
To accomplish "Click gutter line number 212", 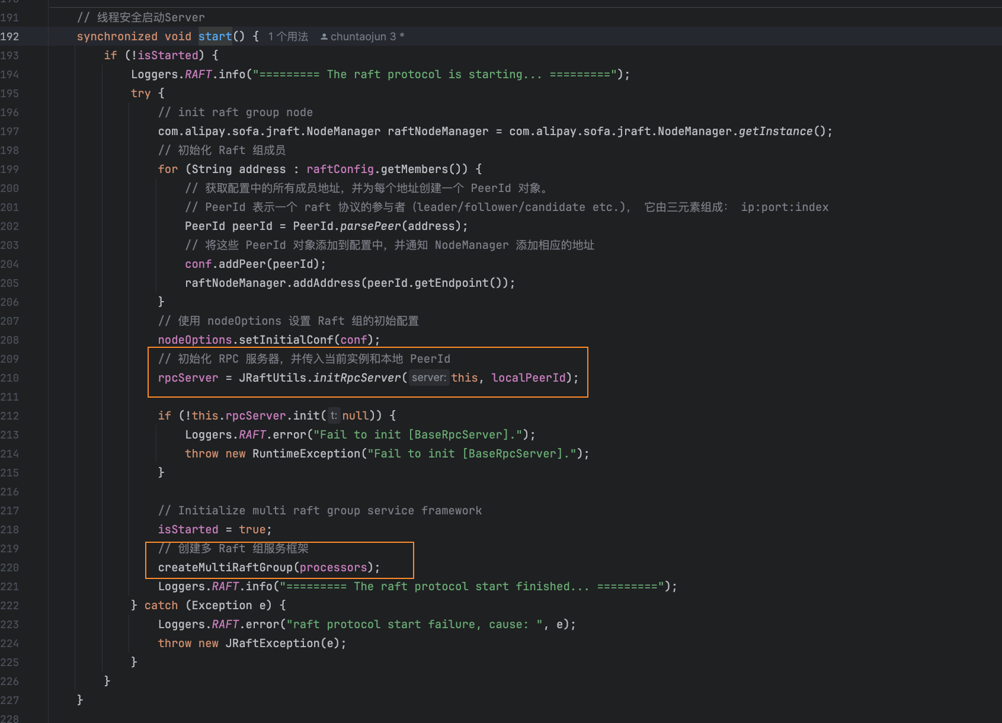I will point(9,416).
